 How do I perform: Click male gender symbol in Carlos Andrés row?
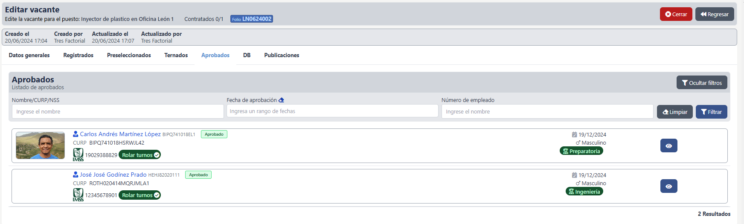(578, 143)
